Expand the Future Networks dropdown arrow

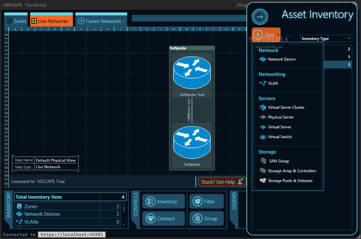[123, 21]
